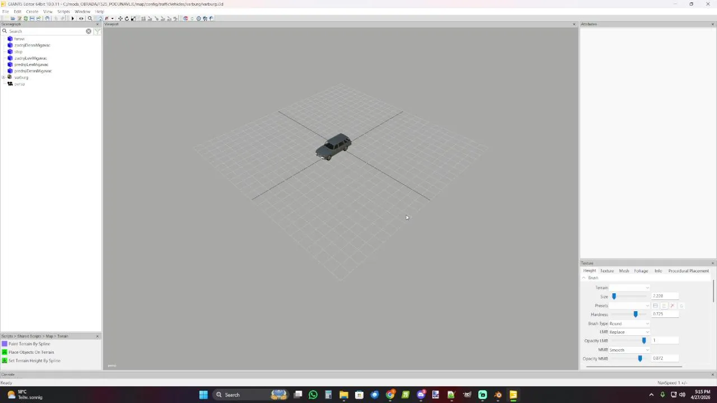Switch to the Info tab
Image resolution: width=717 pixels, height=403 pixels.
(x=658, y=271)
